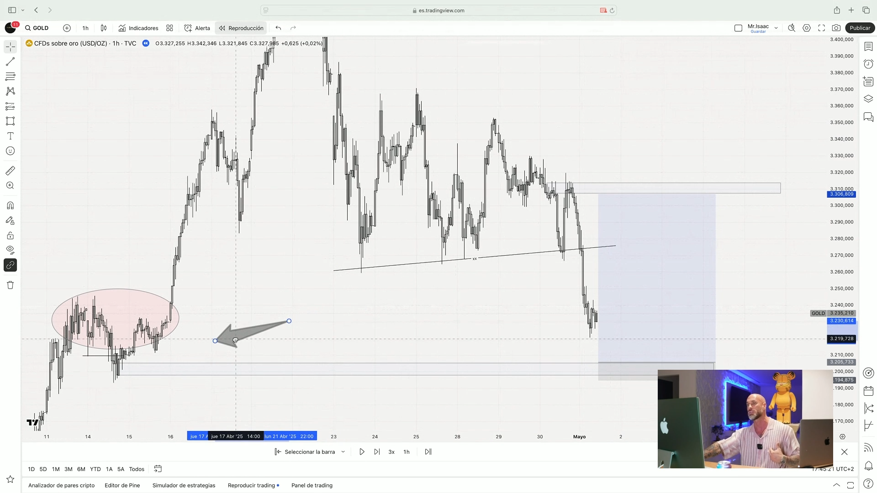
Task: Open go-to-date calendar icon
Action: [158, 469]
